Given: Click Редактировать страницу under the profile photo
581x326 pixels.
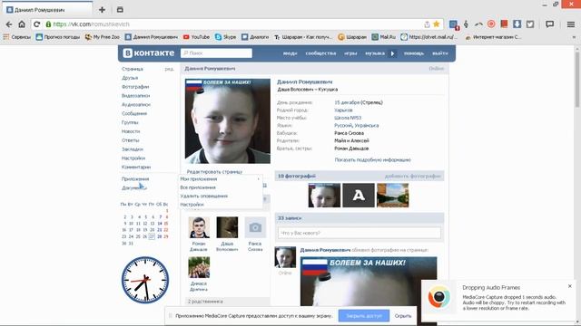Looking at the screenshot, I should (x=214, y=171).
